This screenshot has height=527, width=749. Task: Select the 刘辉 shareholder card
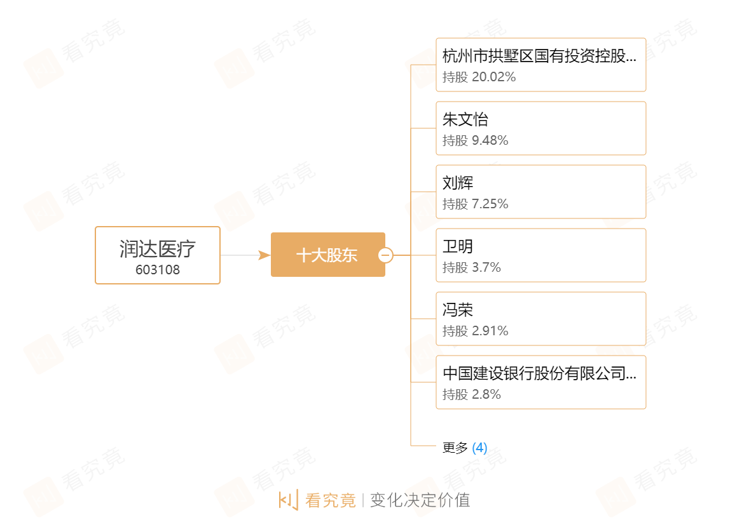click(x=540, y=192)
